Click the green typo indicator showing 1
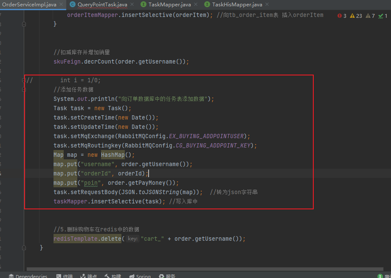Viewport: 391px width, 278px height. tap(383, 16)
